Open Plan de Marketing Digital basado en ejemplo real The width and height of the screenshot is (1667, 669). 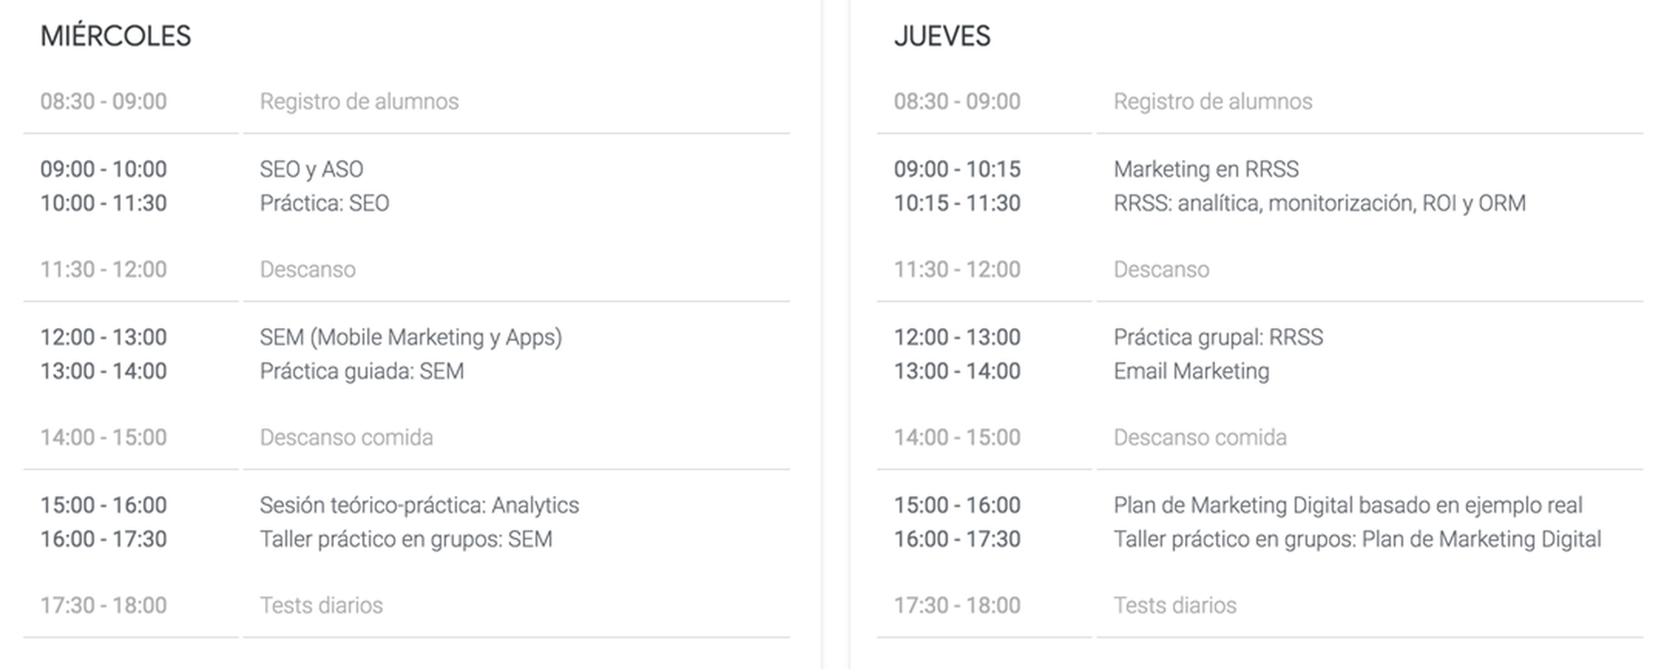pyautogui.click(x=1347, y=506)
